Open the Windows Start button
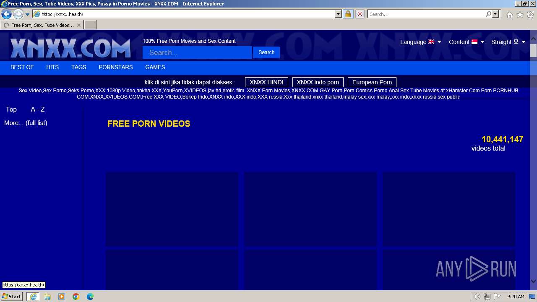 point(12,297)
